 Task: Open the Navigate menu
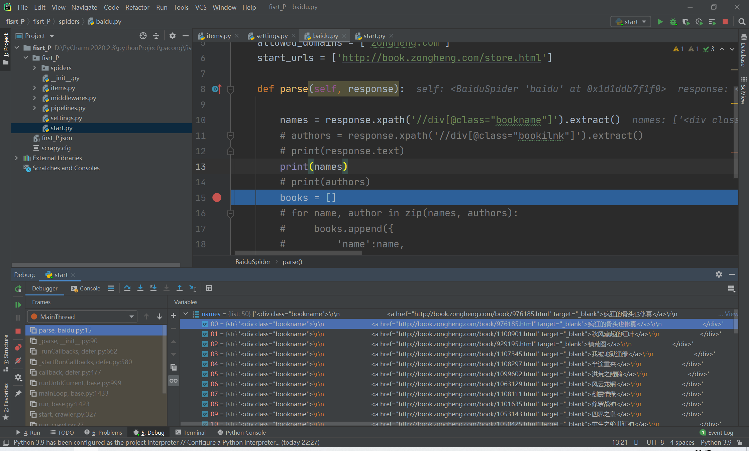pos(84,7)
